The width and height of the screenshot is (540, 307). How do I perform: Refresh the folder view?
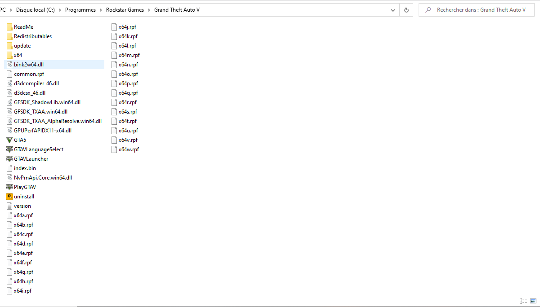[x=406, y=9]
